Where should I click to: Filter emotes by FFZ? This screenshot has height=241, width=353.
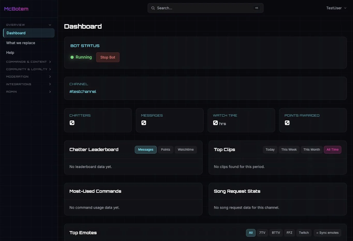click(x=289, y=233)
